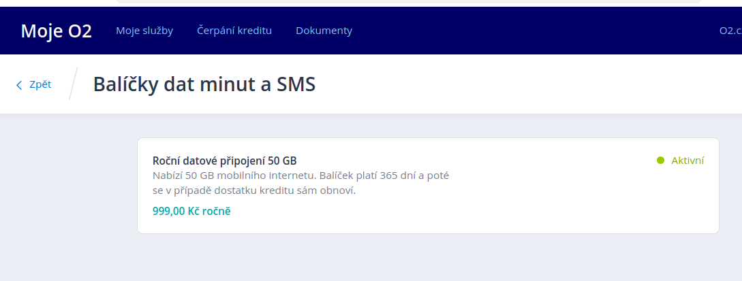The width and height of the screenshot is (742, 281).
Task: Open the Dokumenty menu item
Action: [324, 31]
